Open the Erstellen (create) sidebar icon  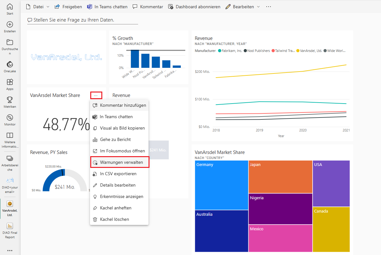pos(10,27)
